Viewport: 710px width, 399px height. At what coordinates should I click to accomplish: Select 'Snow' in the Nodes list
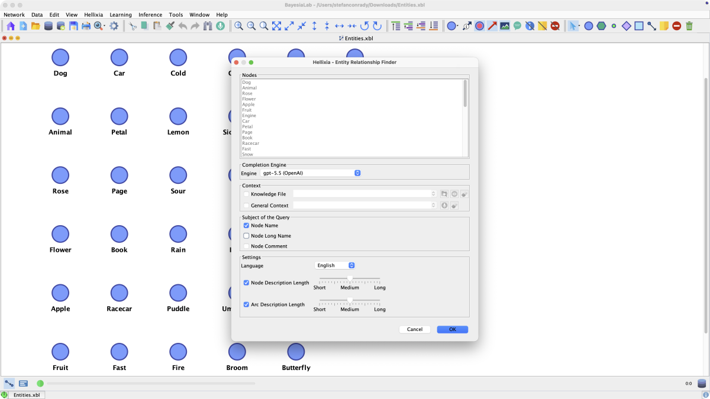[247, 154]
